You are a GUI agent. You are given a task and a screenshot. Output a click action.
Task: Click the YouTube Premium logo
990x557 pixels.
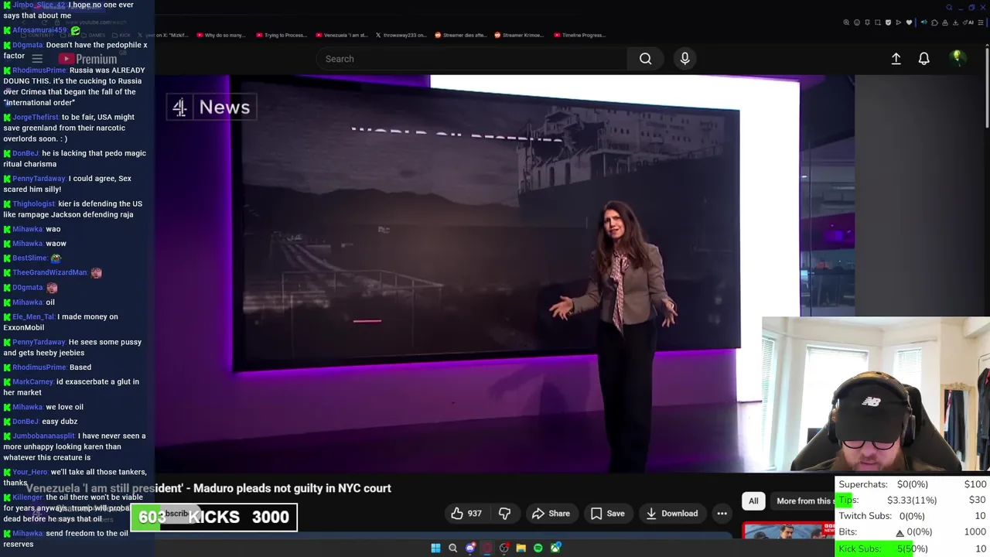tap(87, 59)
